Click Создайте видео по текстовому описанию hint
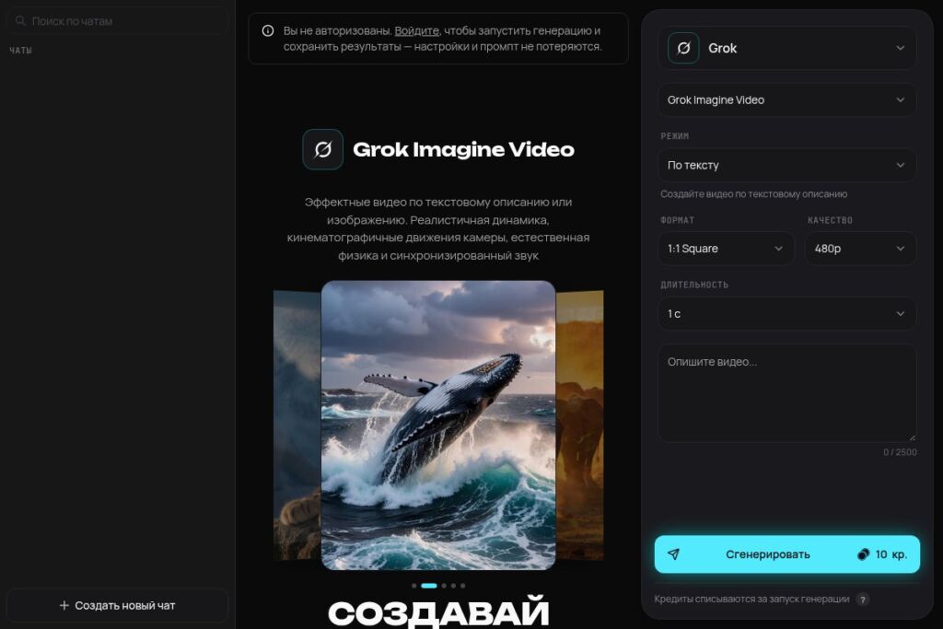Viewport: 943px width, 629px height. (x=753, y=194)
